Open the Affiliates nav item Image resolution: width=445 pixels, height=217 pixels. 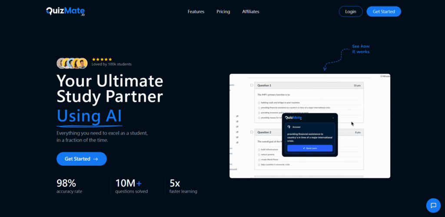pos(251,12)
